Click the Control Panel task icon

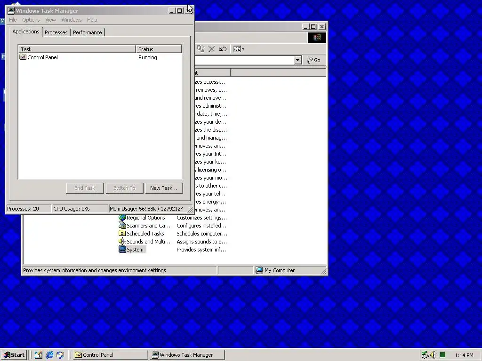point(23,57)
